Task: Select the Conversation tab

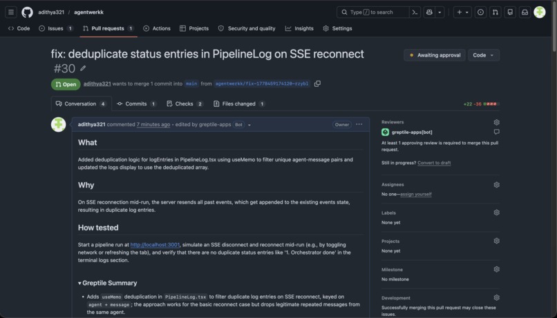Action: tap(81, 104)
